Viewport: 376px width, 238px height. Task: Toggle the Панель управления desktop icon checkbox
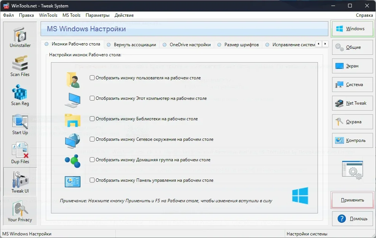(92, 180)
